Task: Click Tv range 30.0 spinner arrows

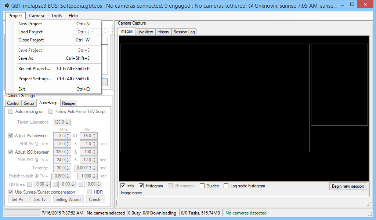Action: click(x=68, y=168)
